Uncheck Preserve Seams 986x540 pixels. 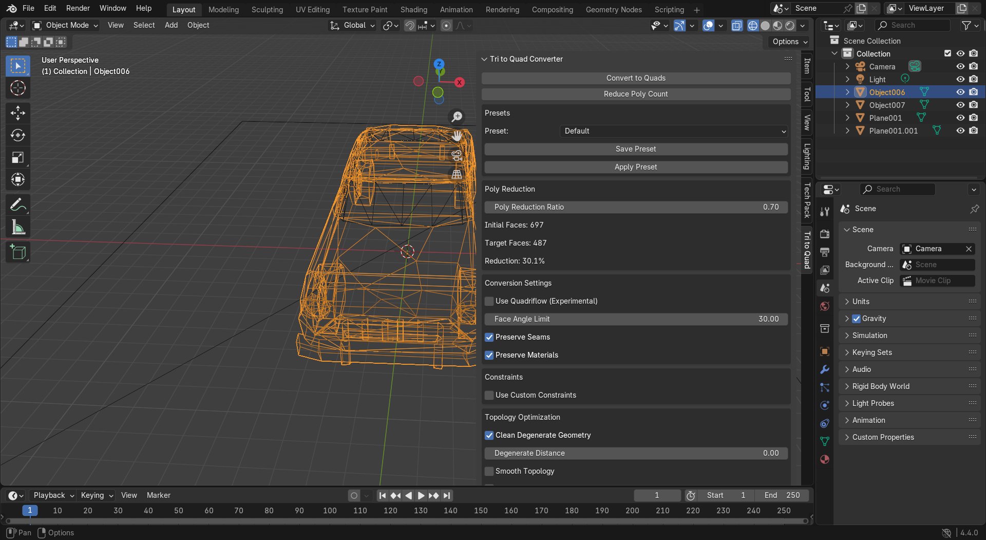pos(489,337)
